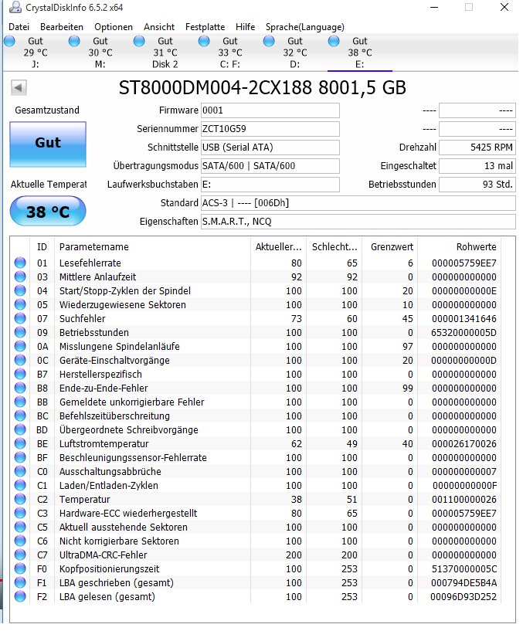Click status orb for Misslungene Spindelanläufe row

coord(20,346)
